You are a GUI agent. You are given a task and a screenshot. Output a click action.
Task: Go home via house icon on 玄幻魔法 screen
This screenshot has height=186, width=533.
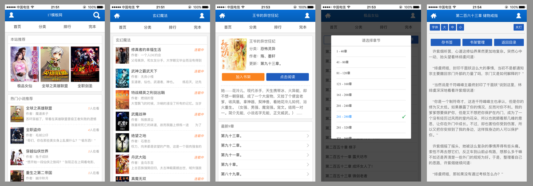coord(117,15)
